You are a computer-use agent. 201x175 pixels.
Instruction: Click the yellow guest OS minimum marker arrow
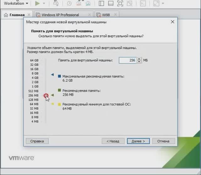(52, 104)
